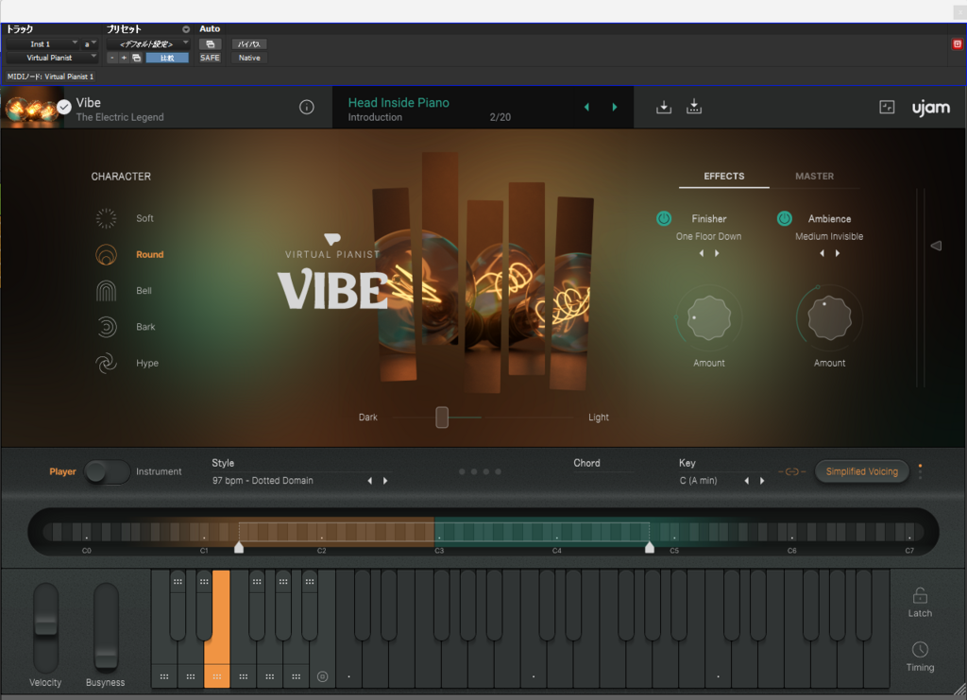Image resolution: width=967 pixels, height=700 pixels.
Task: Select previous Finisher mode arrow
Action: point(702,253)
